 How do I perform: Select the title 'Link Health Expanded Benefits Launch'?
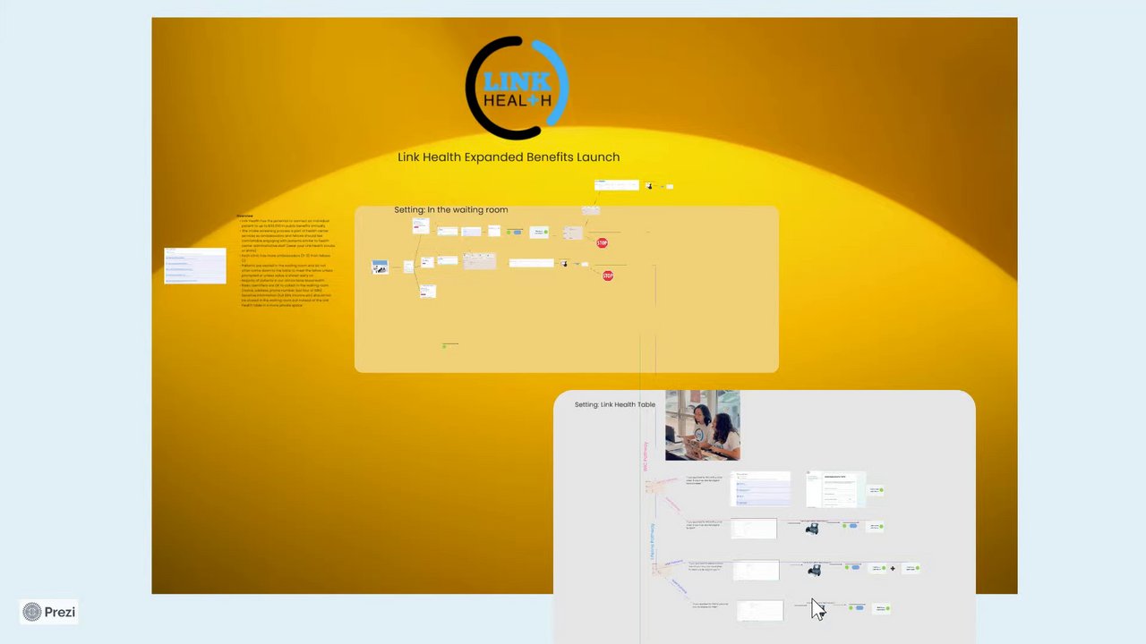[x=509, y=157]
